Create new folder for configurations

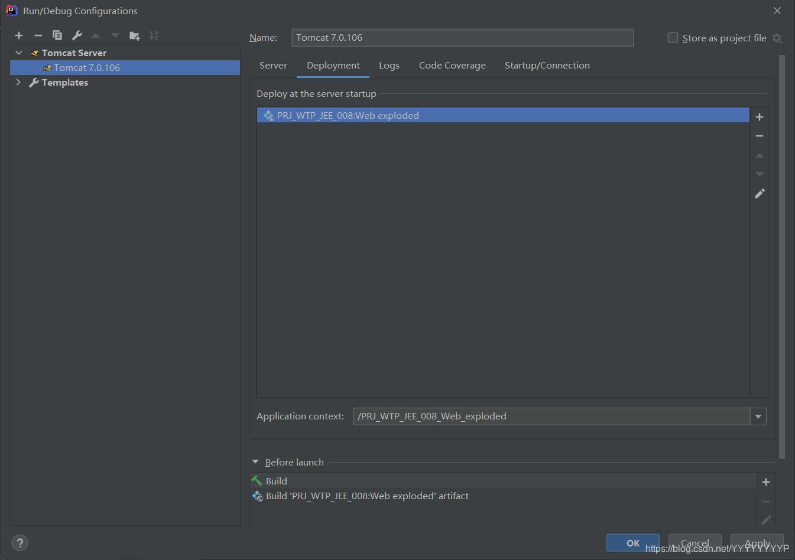tap(135, 35)
